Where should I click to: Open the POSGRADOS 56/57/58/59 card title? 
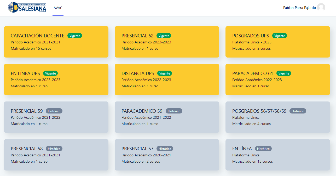259,111
